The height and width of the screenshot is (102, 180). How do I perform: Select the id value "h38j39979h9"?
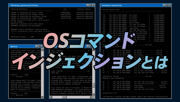click(x=66, y=16)
